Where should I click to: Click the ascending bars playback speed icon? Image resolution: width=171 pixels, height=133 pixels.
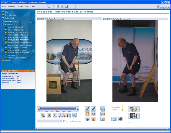click(x=65, y=115)
